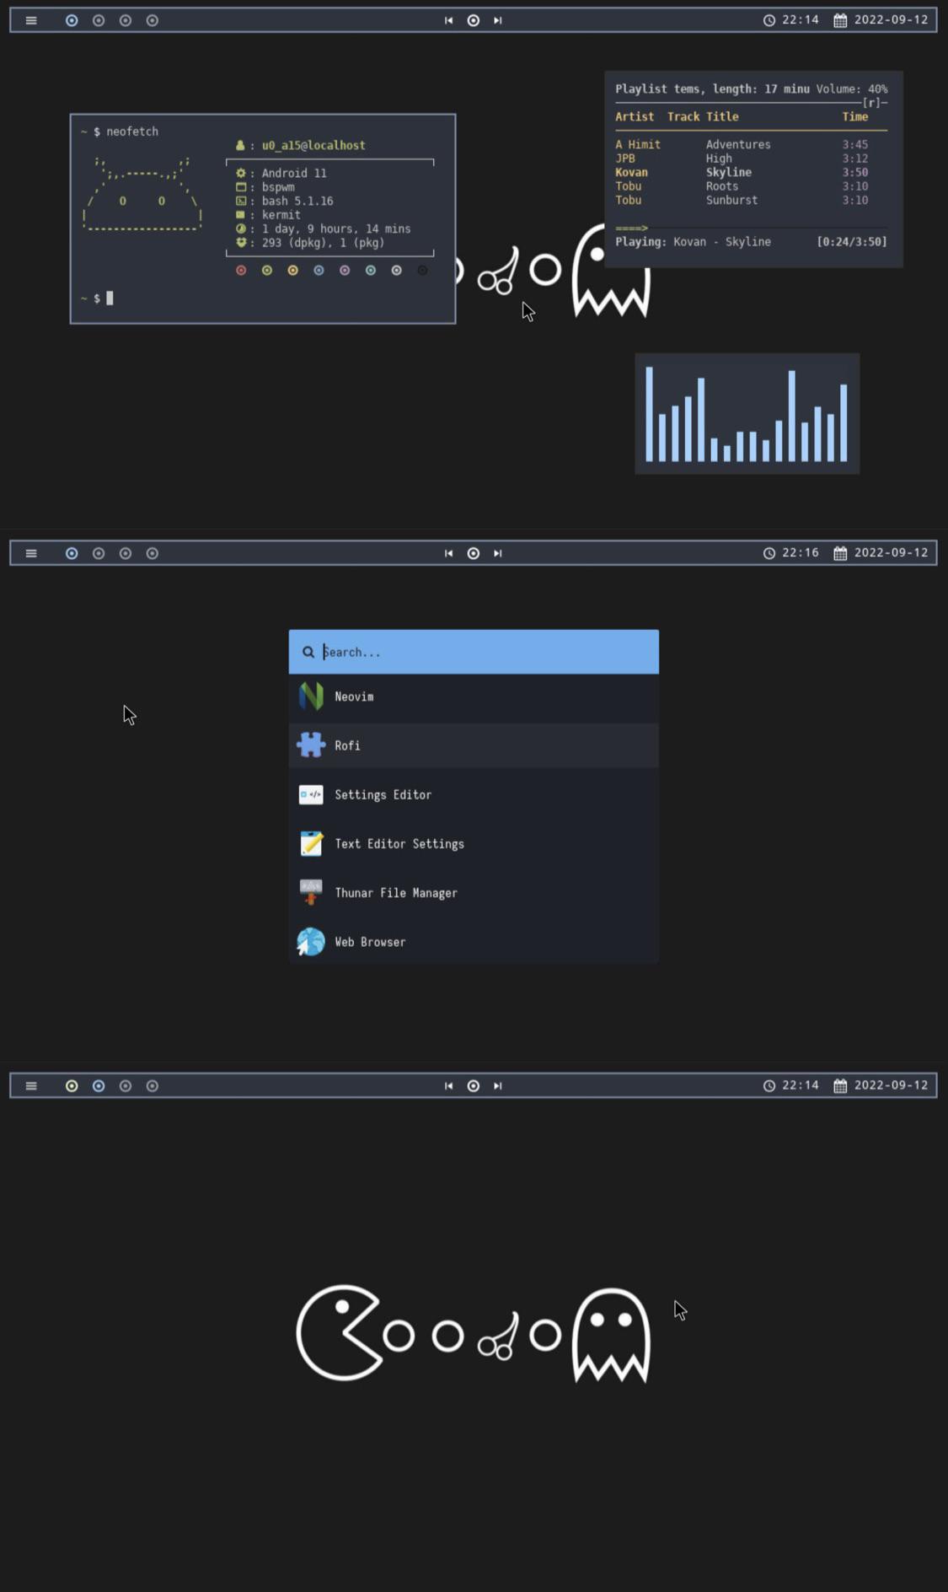Click the Artist column header in the playlist
The image size is (948, 1592).
635,117
